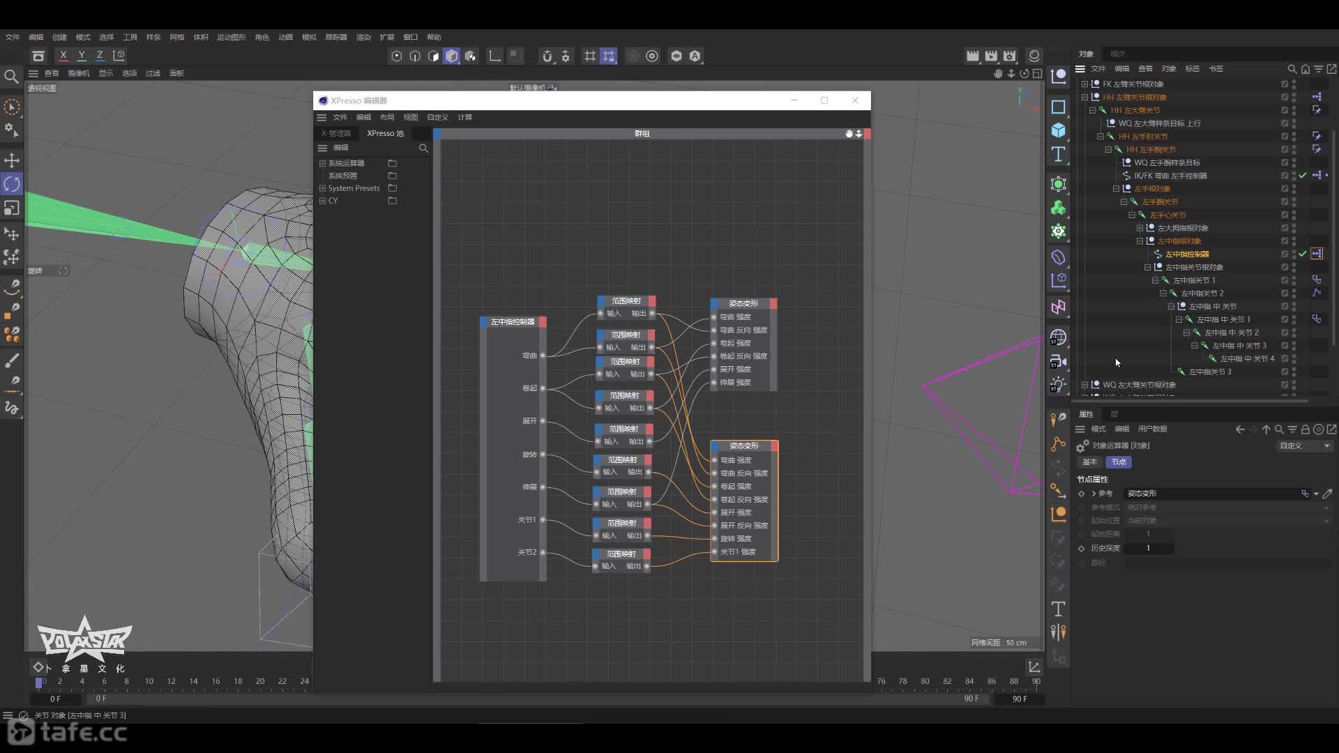Image resolution: width=1339 pixels, height=753 pixels.
Task: Open 用户数据 menu in Attributes
Action: point(1152,429)
